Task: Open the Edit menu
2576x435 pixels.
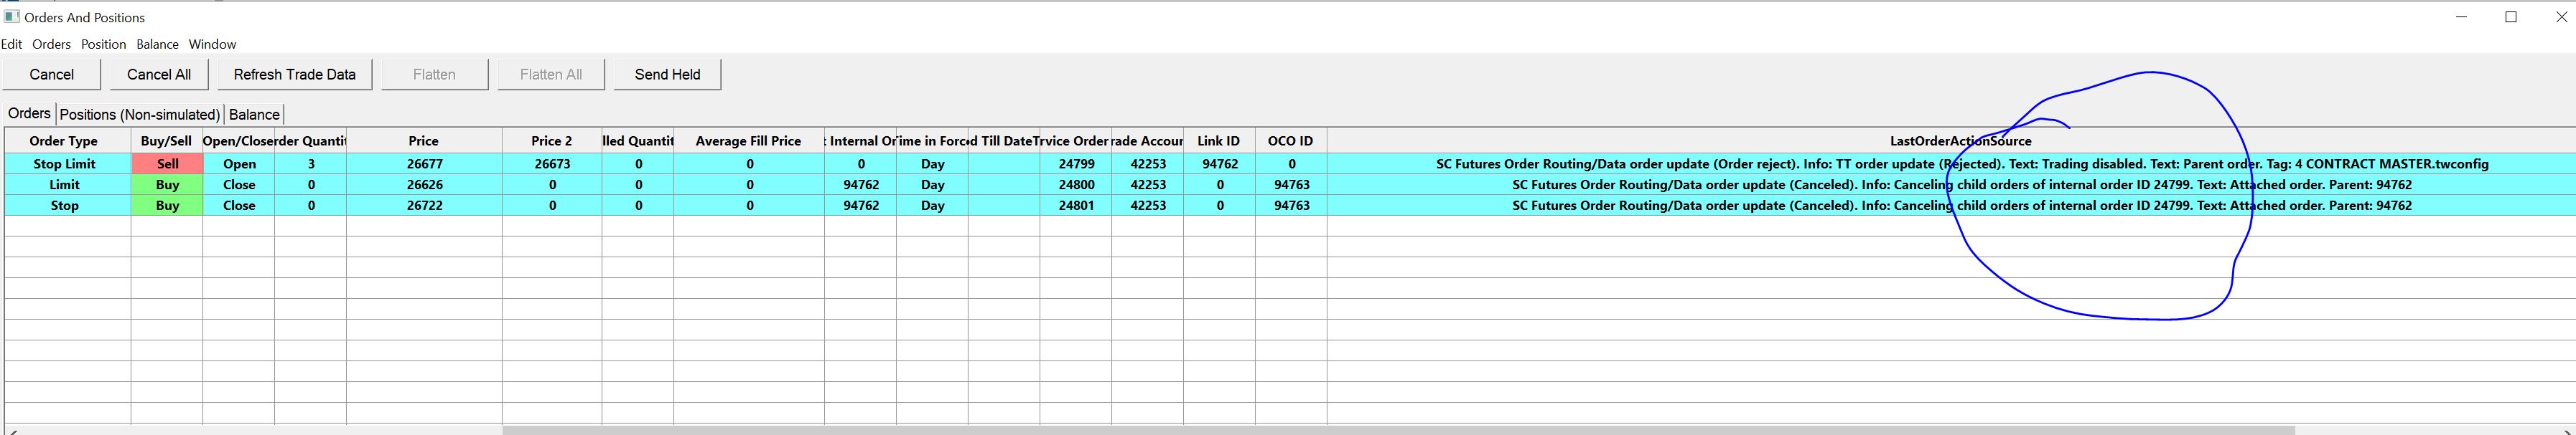Action: tap(12, 44)
